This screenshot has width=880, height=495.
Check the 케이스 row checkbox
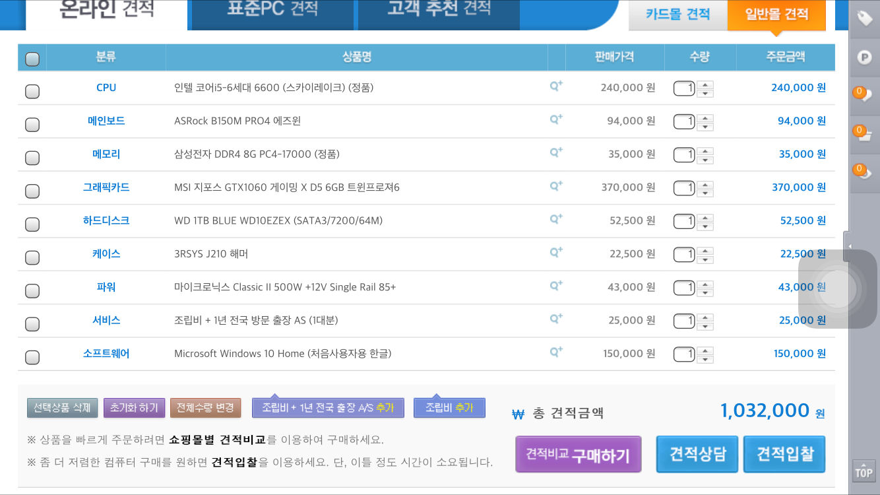click(x=32, y=257)
